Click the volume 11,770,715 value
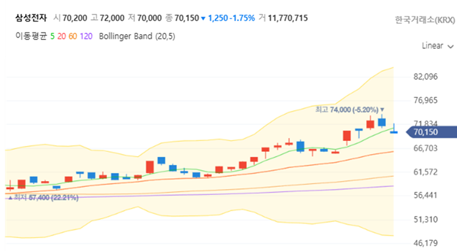 [x=288, y=18]
